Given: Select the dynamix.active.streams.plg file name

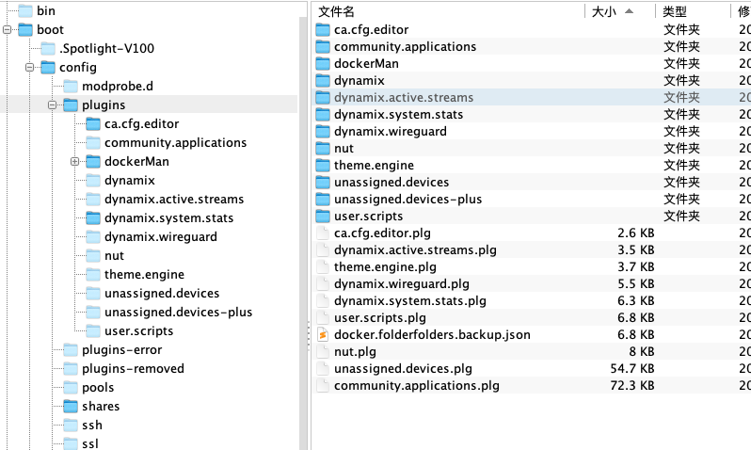Looking at the screenshot, I should [x=415, y=250].
